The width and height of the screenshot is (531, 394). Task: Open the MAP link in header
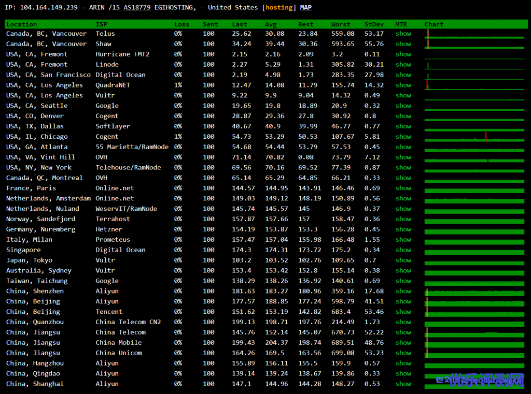pos(306,8)
